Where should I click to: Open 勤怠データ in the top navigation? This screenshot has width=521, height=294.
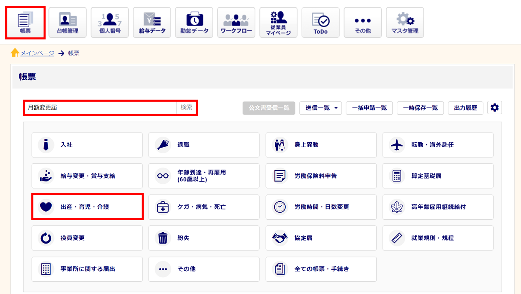click(x=194, y=23)
